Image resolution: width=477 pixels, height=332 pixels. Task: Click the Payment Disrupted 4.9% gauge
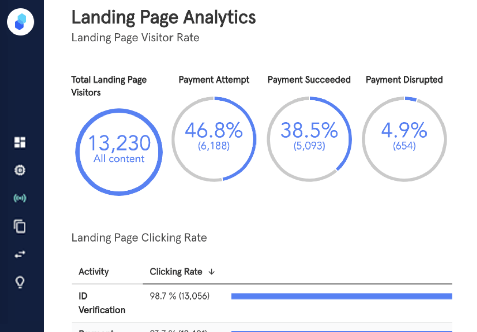click(x=404, y=139)
